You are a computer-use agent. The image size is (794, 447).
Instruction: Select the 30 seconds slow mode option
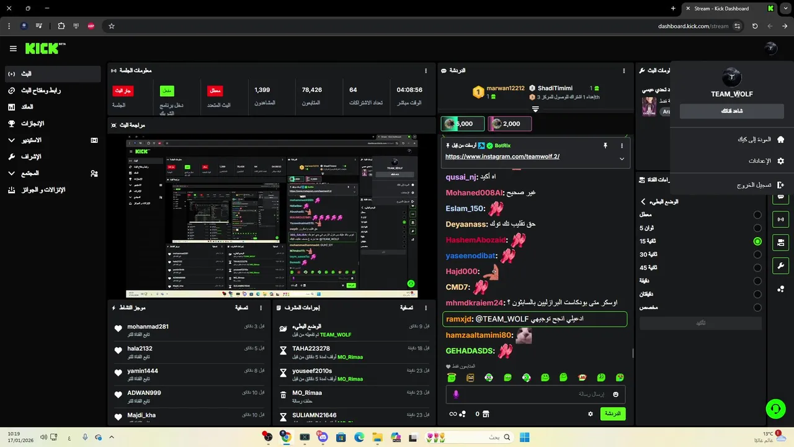pyautogui.click(x=757, y=255)
